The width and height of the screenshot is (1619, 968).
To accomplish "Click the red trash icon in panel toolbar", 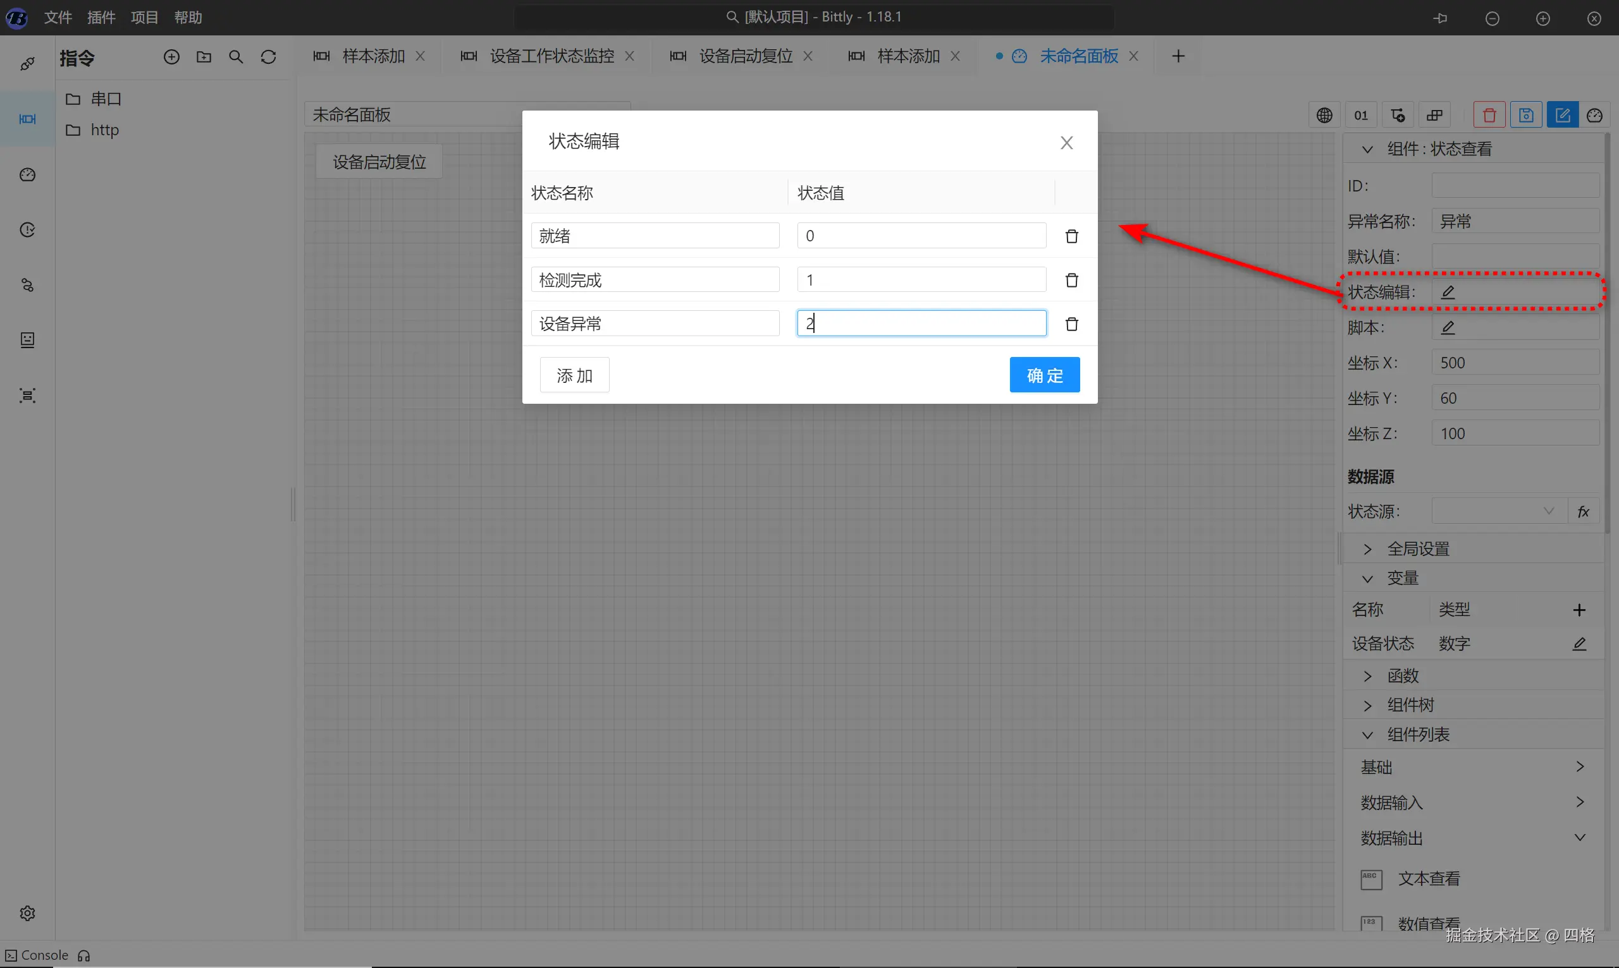I will pos(1489,116).
